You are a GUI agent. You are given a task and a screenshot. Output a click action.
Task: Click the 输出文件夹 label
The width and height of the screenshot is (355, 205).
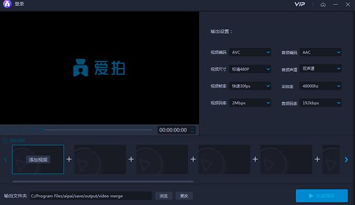[15, 196]
